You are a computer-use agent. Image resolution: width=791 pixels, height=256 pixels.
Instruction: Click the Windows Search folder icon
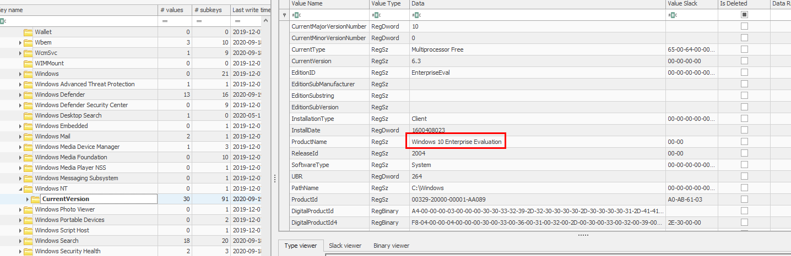pos(28,241)
